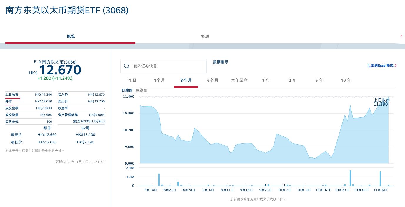Click the 截至2023年11月8日 note
This screenshot has height=207, width=405.
click(x=89, y=121)
